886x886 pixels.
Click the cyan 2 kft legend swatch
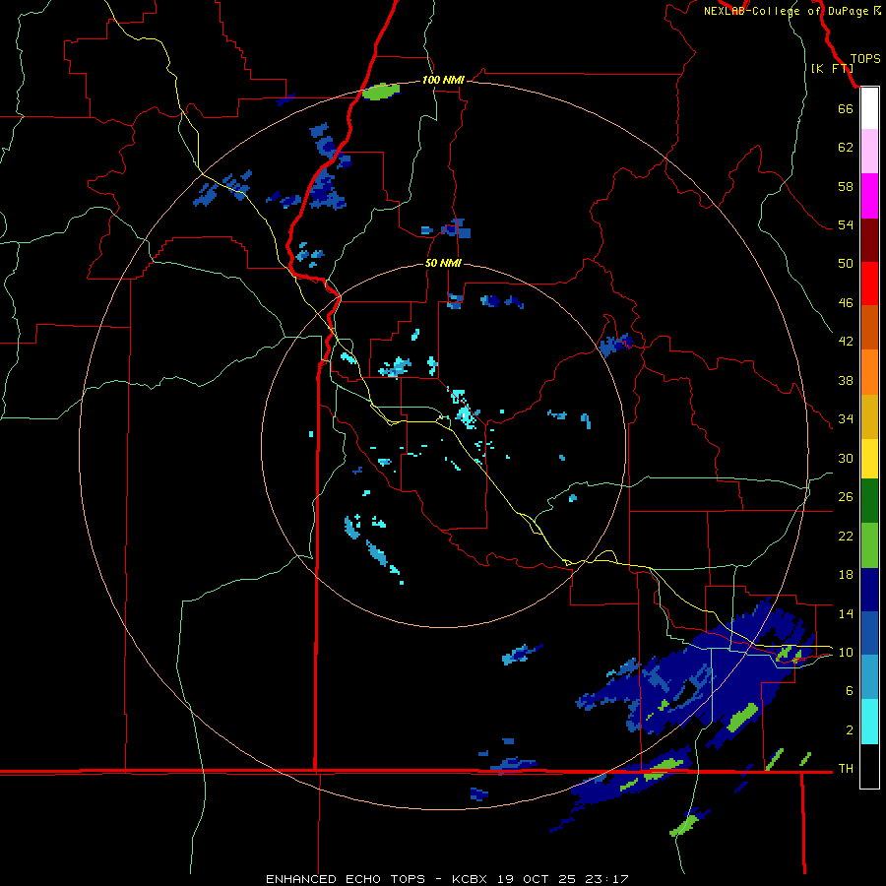pyautogui.click(x=869, y=722)
